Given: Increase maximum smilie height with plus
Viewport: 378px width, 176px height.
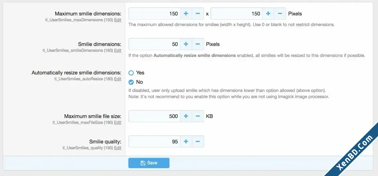Looking at the screenshot, I should point(268,14).
